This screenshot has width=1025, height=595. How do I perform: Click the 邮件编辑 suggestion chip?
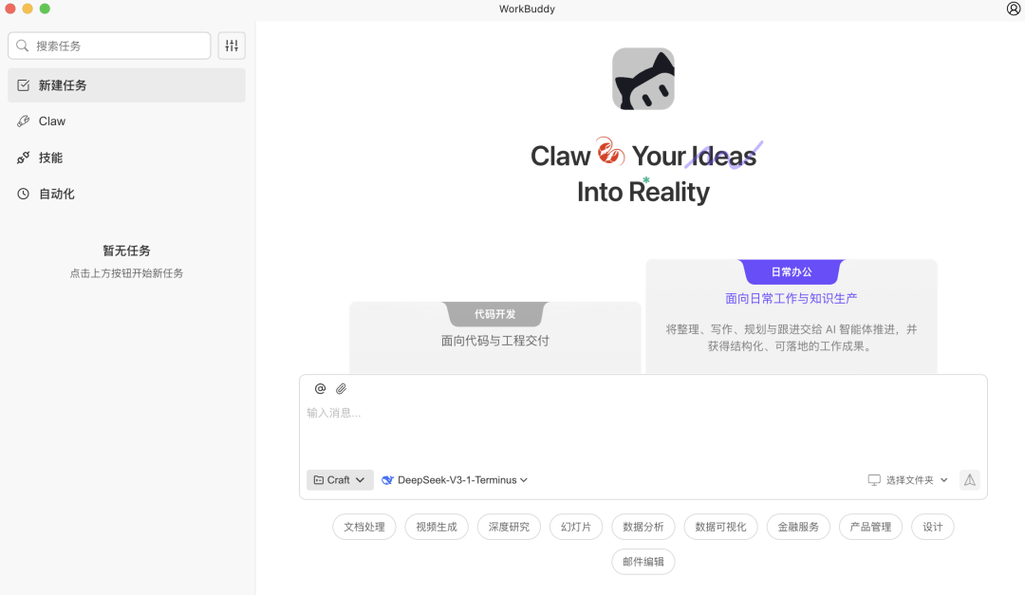point(643,561)
